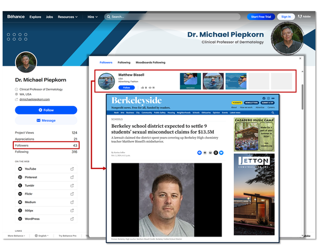The height and width of the screenshot is (246, 318).
Task: Share the article via Facebook icon
Action: [x=199, y=153]
